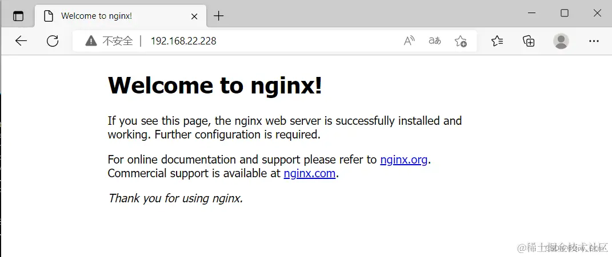Activate the Read aloud icon

pos(409,40)
